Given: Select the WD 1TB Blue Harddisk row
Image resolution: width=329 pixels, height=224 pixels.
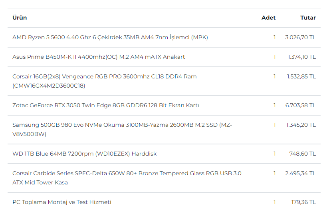Looking at the screenshot, I should (x=84, y=154).
